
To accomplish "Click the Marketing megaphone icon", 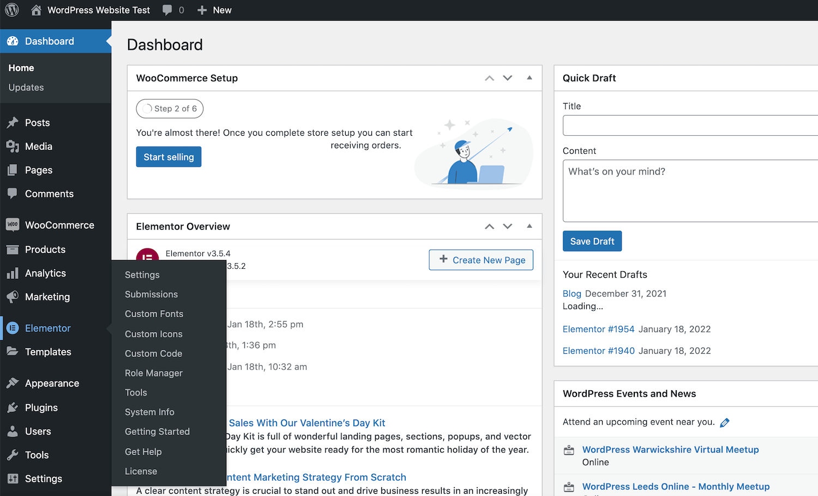I will 14,297.
